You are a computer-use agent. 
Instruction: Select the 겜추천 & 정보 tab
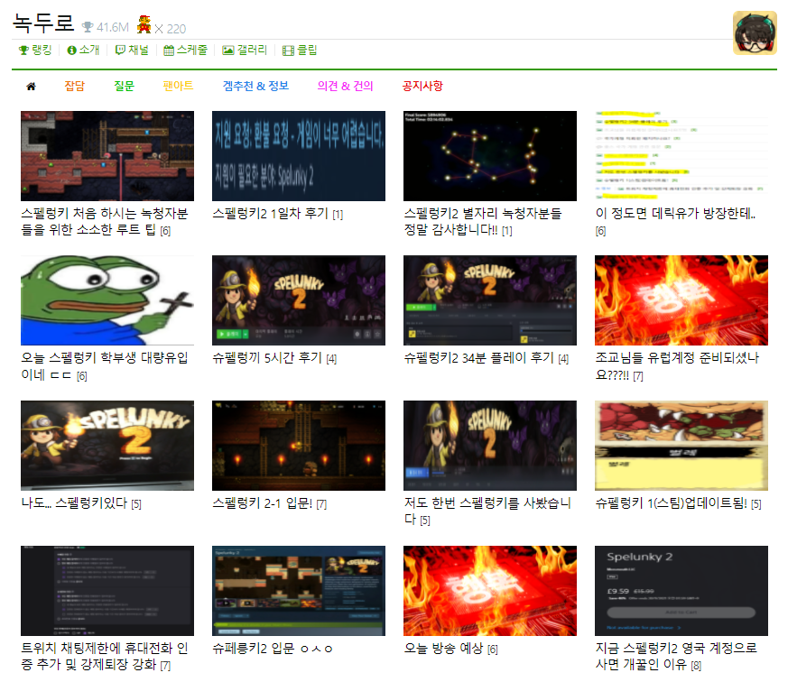(x=255, y=86)
